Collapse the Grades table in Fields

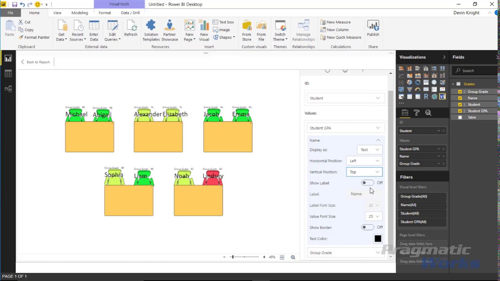[x=454, y=84]
